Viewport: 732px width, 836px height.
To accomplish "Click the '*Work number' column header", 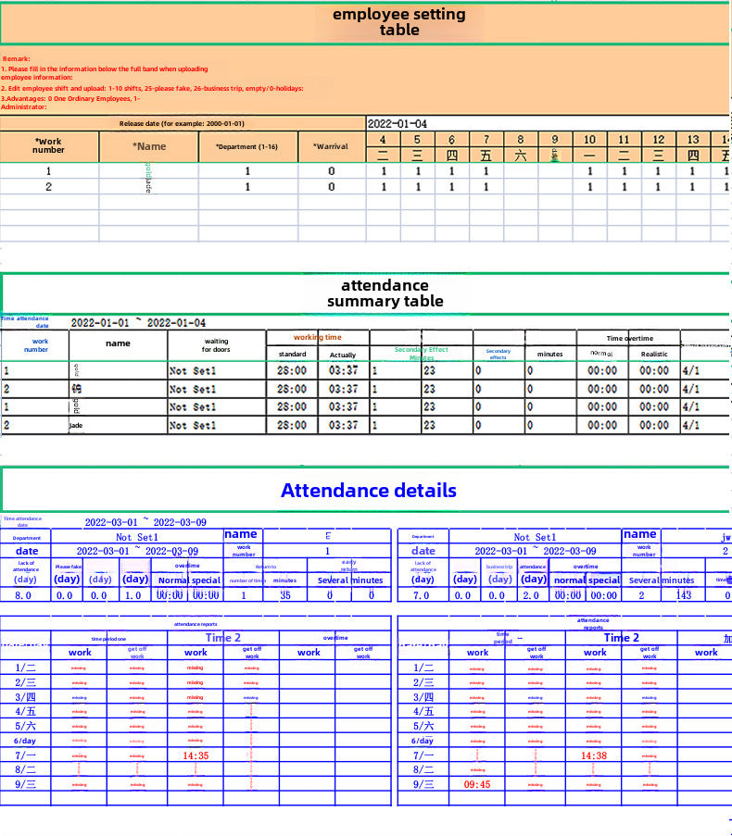I will pyautogui.click(x=48, y=146).
